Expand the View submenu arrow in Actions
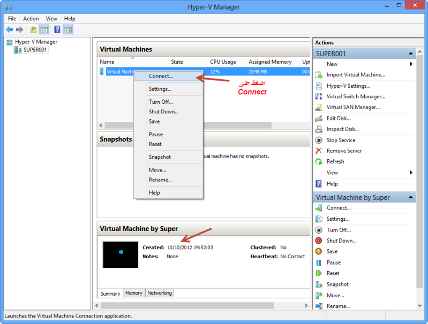The width and height of the screenshot is (428, 324). point(411,173)
